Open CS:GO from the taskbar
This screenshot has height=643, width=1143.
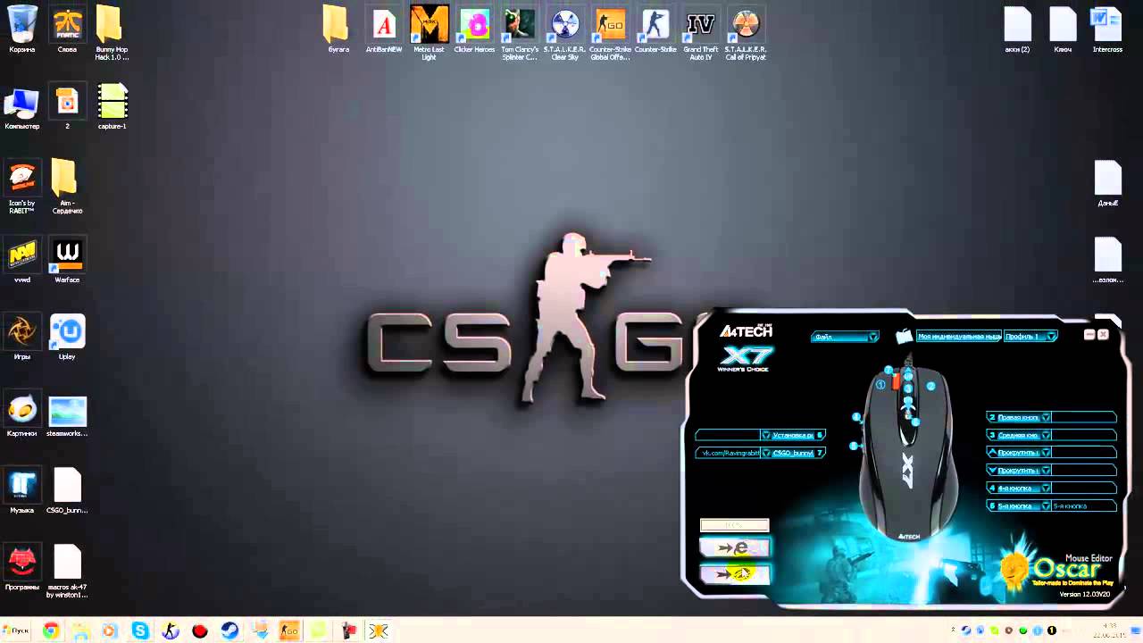pos(289,630)
